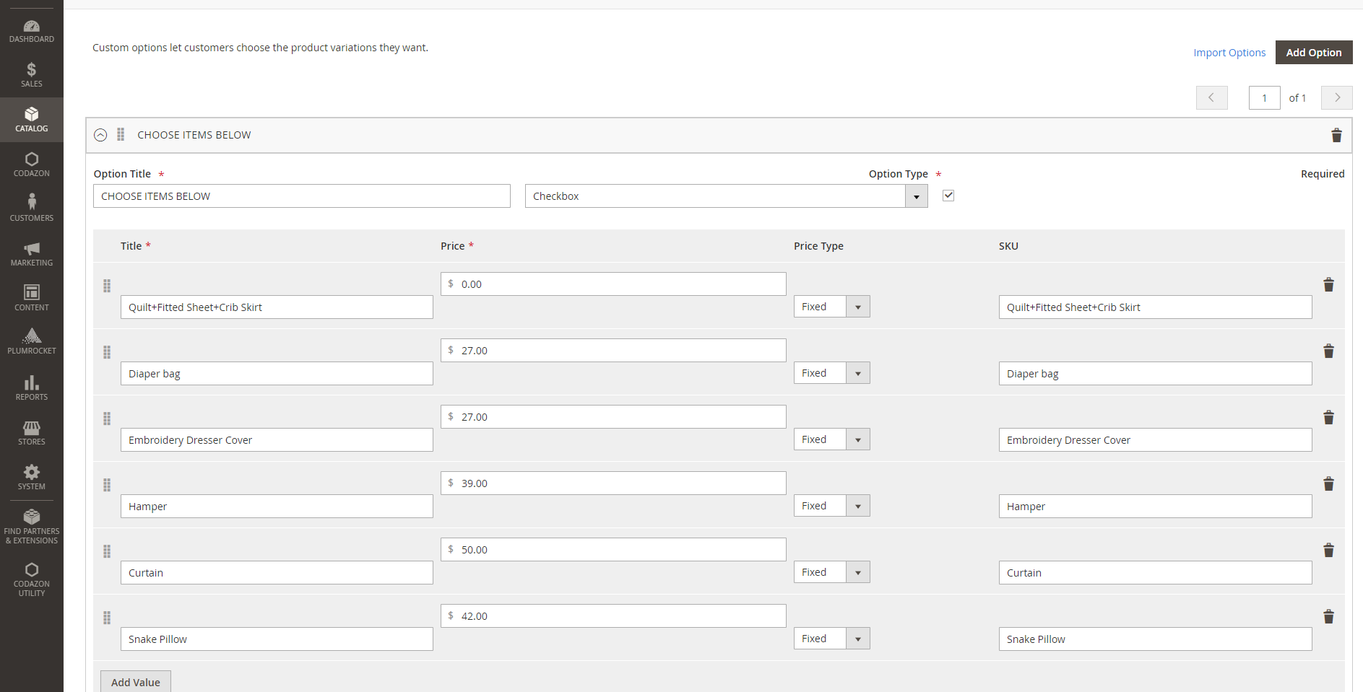Open the Catalog sidebar section
1363x692 pixels.
point(32,120)
